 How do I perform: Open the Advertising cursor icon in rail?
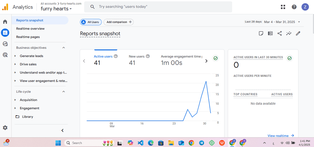[x=5, y=55]
